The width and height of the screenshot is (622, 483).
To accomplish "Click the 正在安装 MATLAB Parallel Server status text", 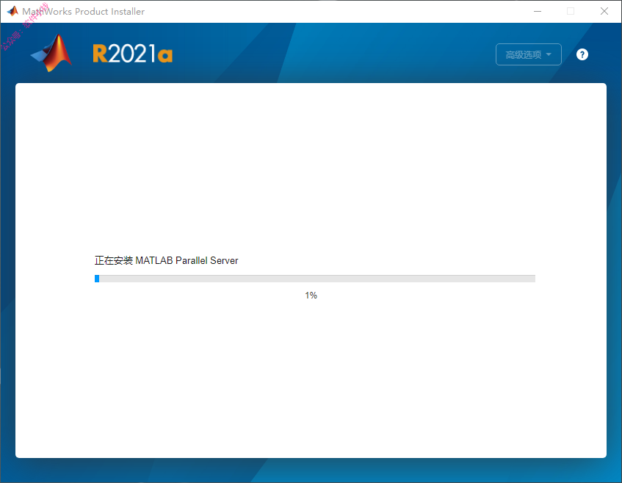I will tap(166, 260).
